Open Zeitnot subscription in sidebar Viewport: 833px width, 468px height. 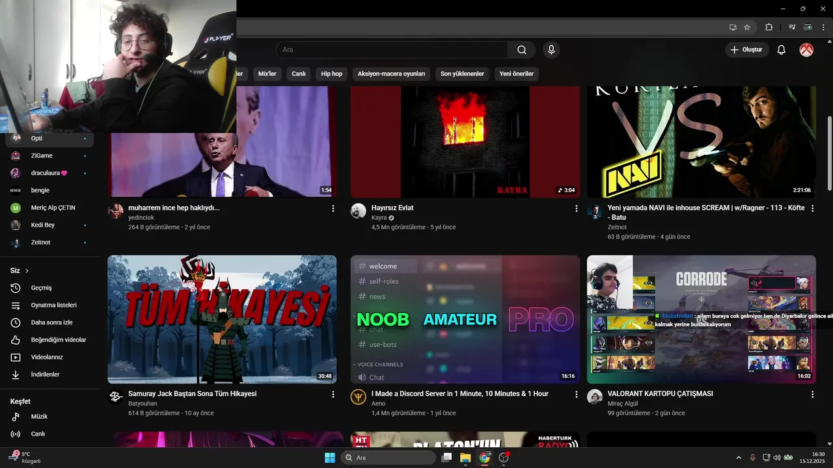[49, 242]
